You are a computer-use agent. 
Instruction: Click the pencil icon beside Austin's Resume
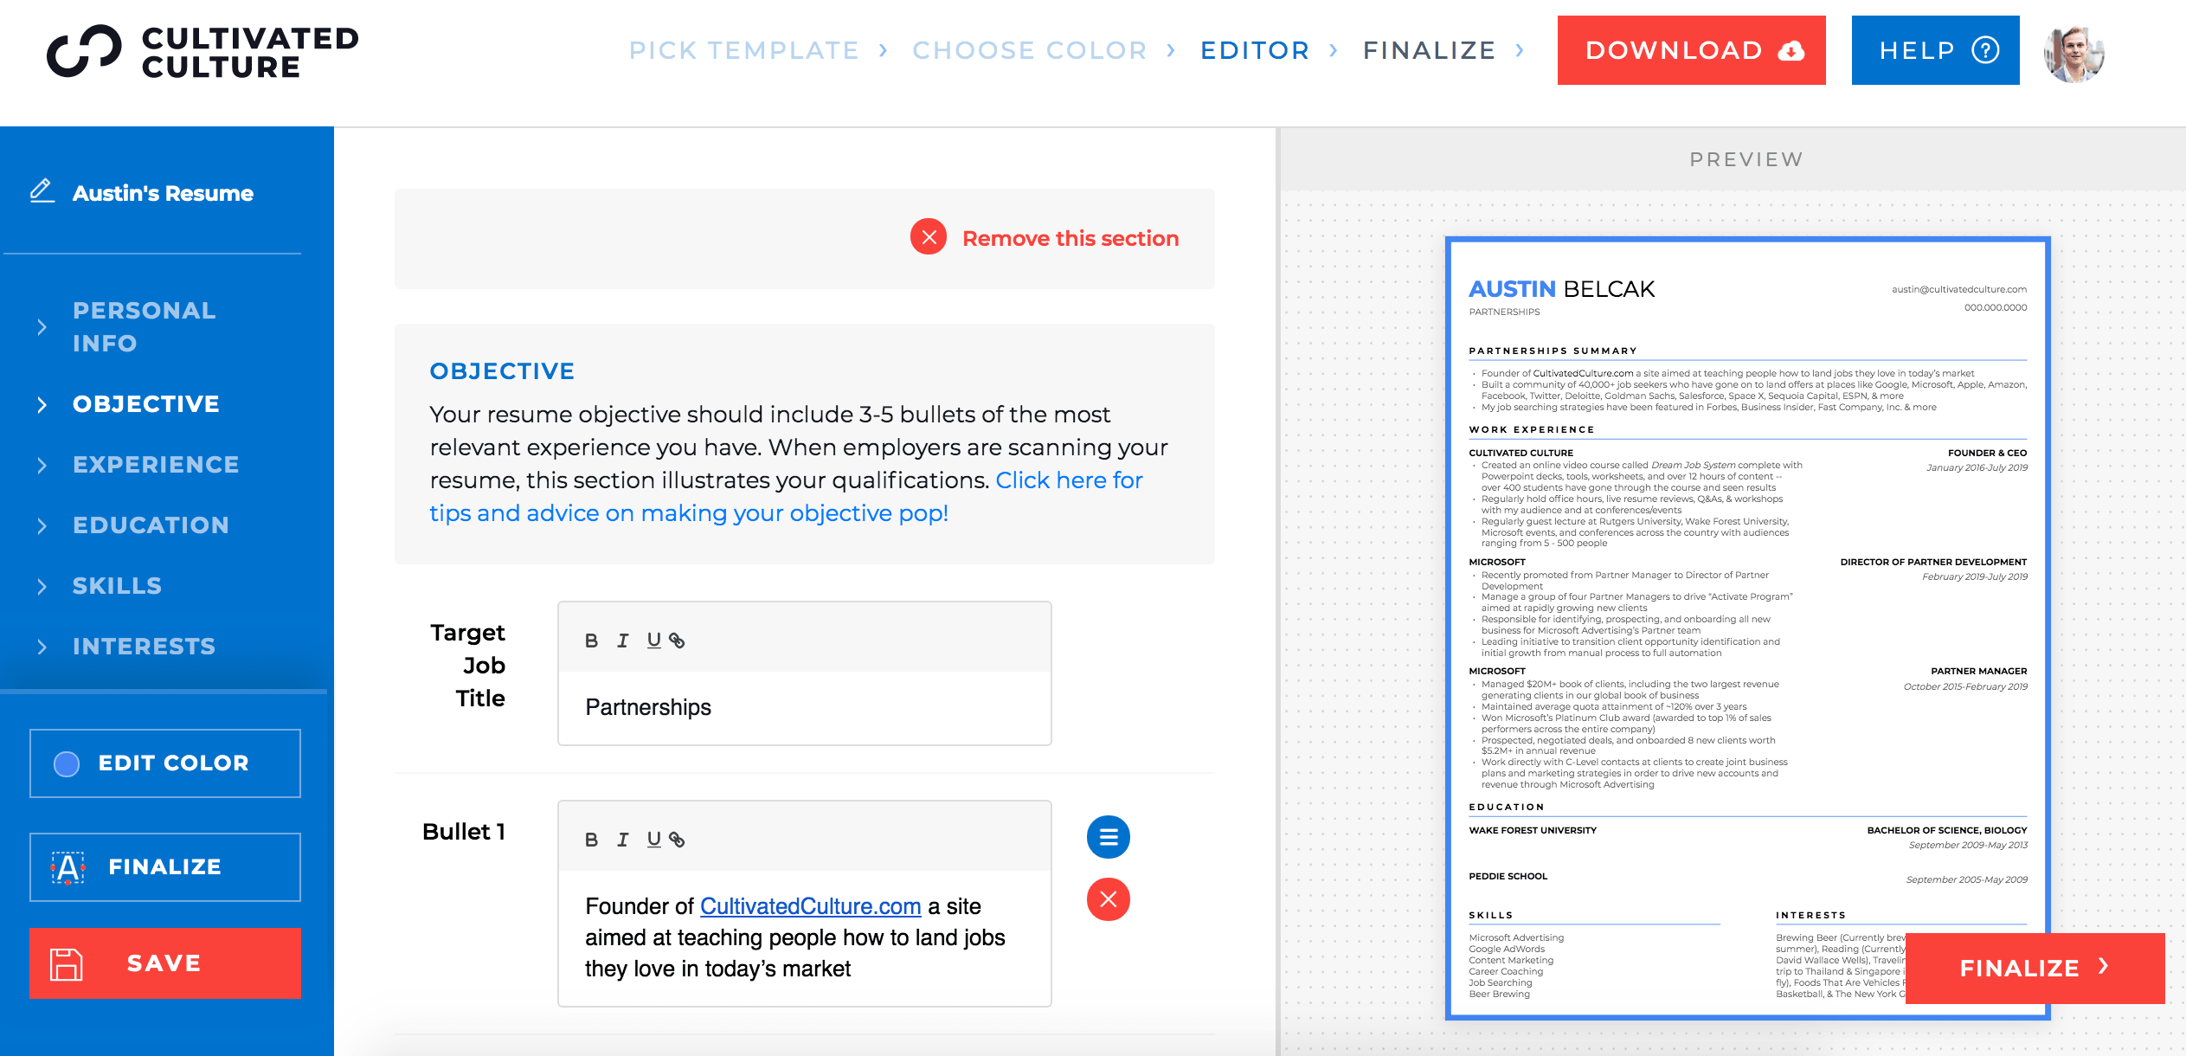(x=42, y=190)
